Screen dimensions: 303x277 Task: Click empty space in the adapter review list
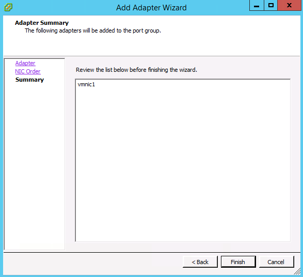tap(183, 164)
